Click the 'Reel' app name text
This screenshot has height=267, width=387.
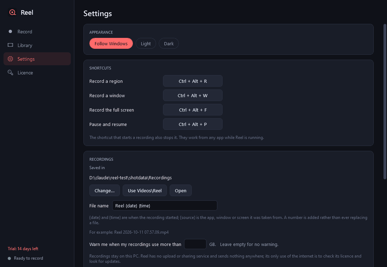(x=27, y=12)
